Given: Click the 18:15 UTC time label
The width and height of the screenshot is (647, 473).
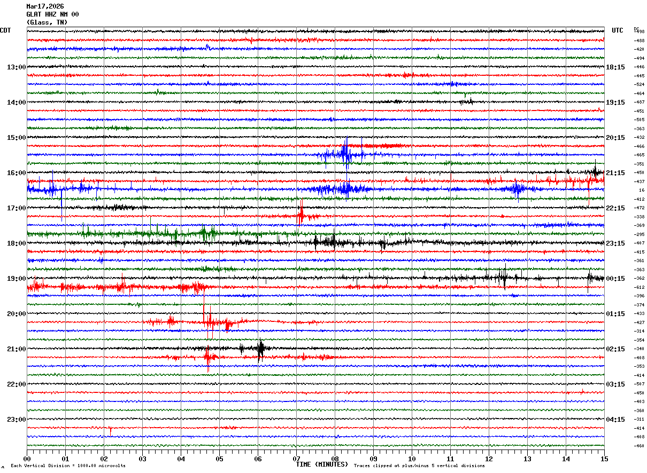Looking at the screenshot, I should 615,67.
